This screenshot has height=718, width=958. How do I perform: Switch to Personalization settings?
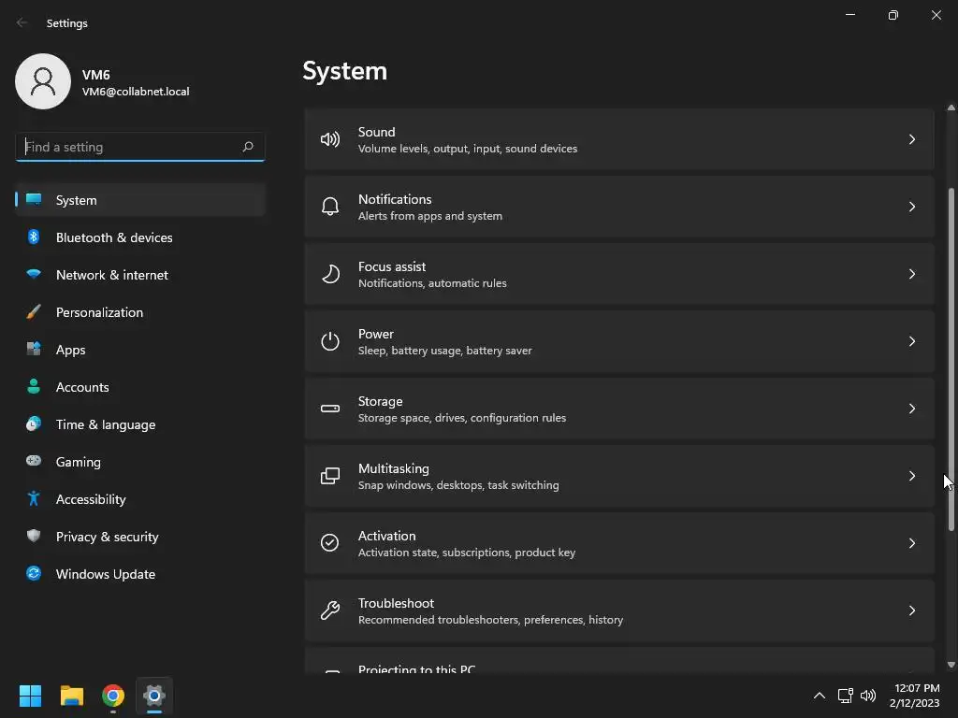coord(99,312)
